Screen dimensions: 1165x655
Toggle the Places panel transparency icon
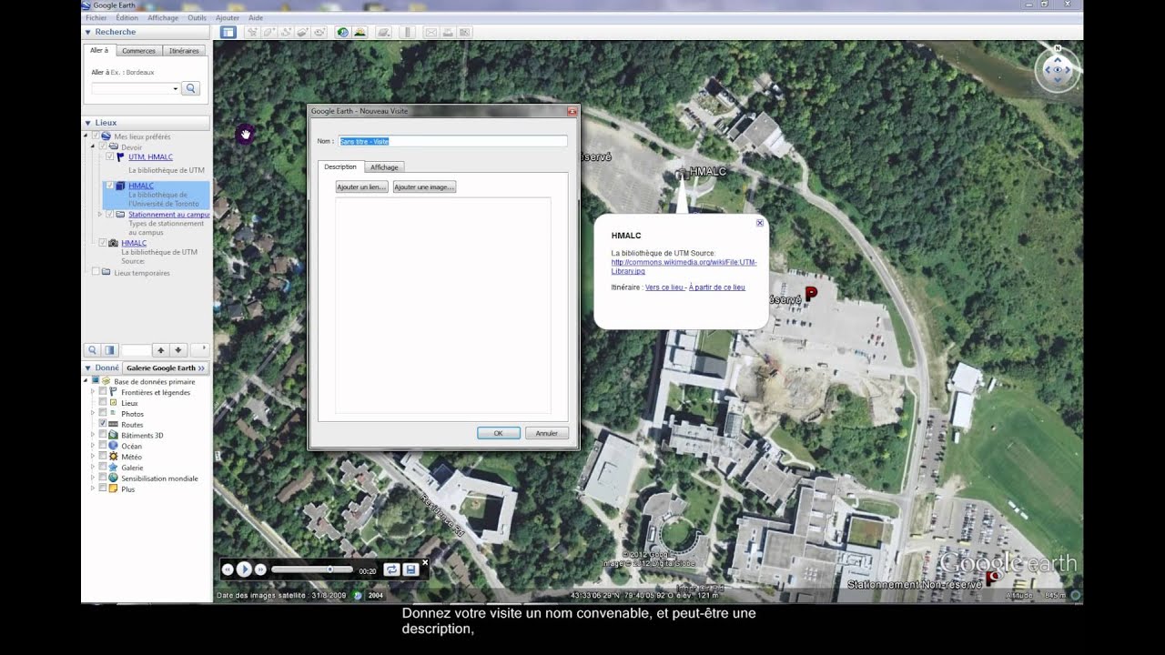pyautogui.click(x=109, y=349)
